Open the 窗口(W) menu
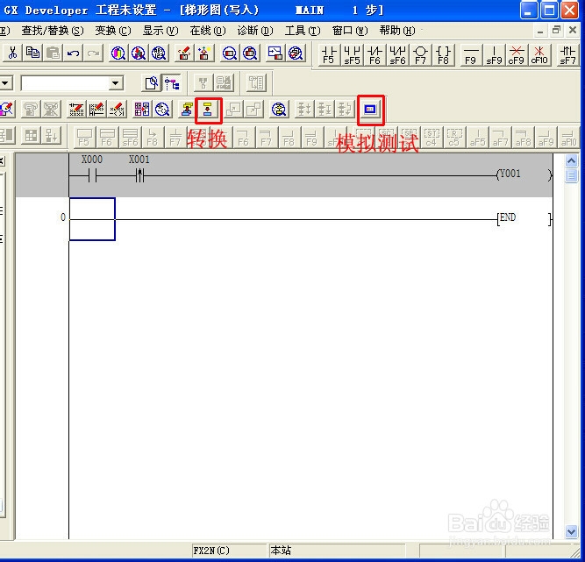585x562 pixels. (350, 31)
